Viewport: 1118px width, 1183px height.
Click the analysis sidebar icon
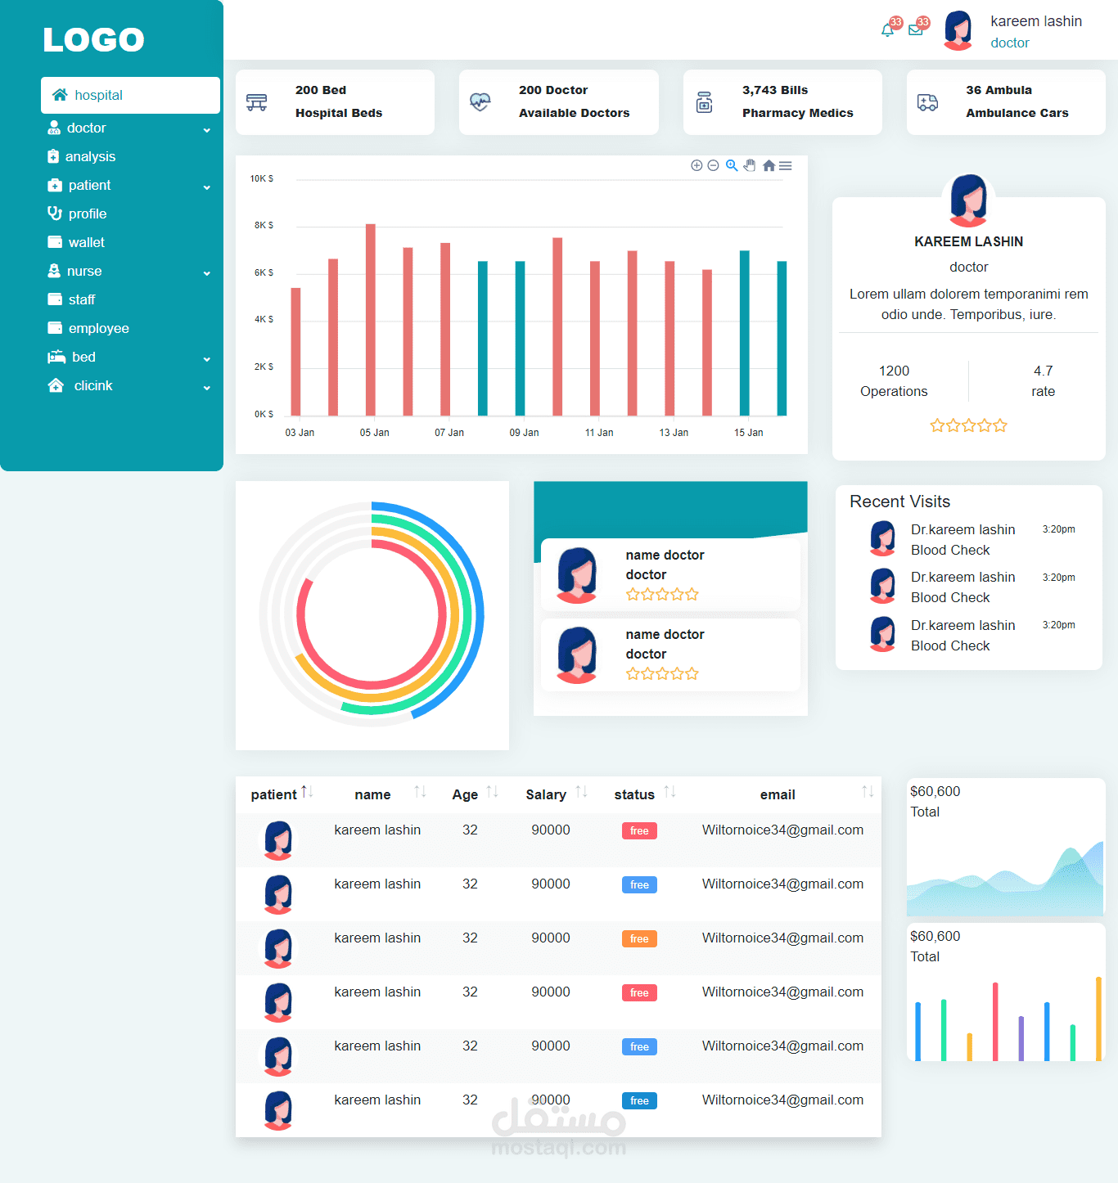53,156
